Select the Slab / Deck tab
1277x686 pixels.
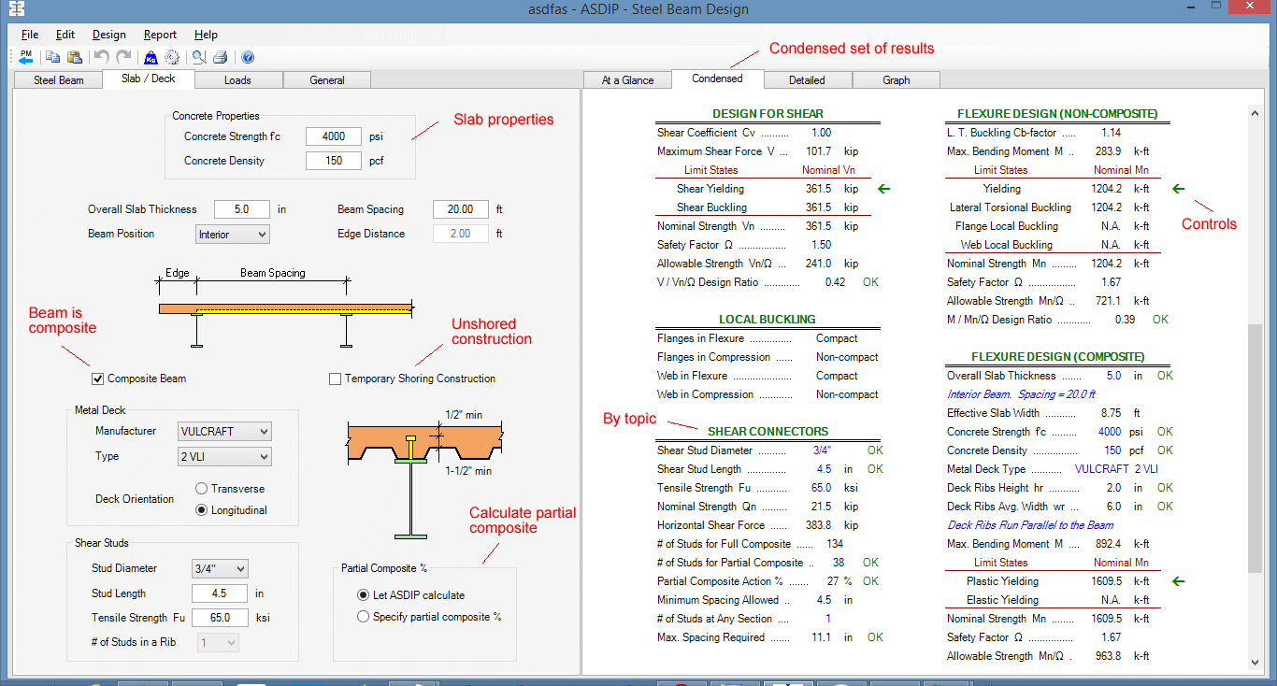coord(148,79)
